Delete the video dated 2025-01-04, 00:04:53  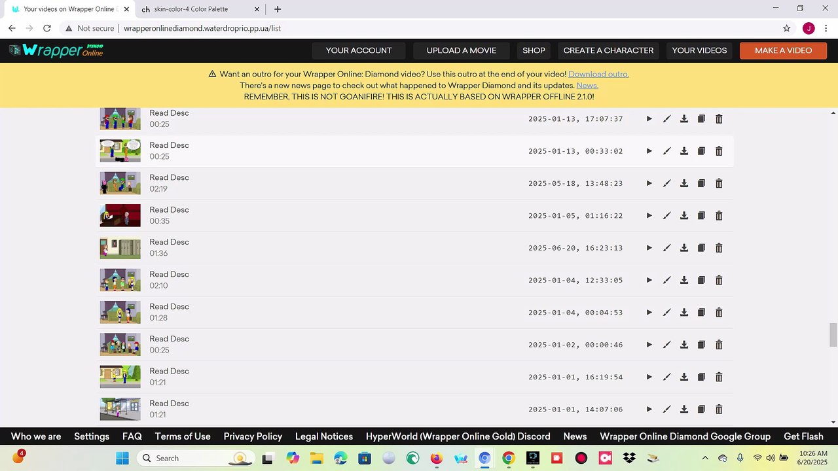pos(719,313)
